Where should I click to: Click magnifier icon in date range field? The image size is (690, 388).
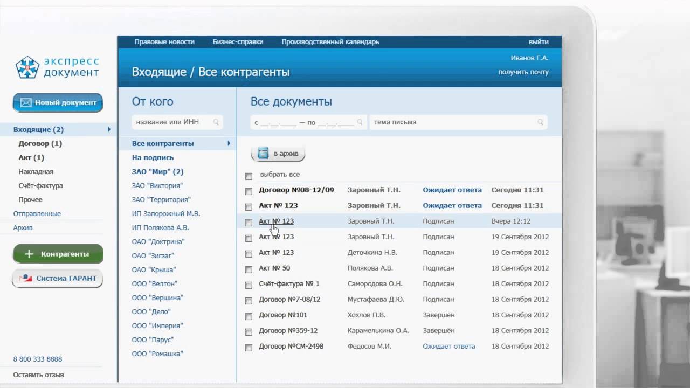360,122
